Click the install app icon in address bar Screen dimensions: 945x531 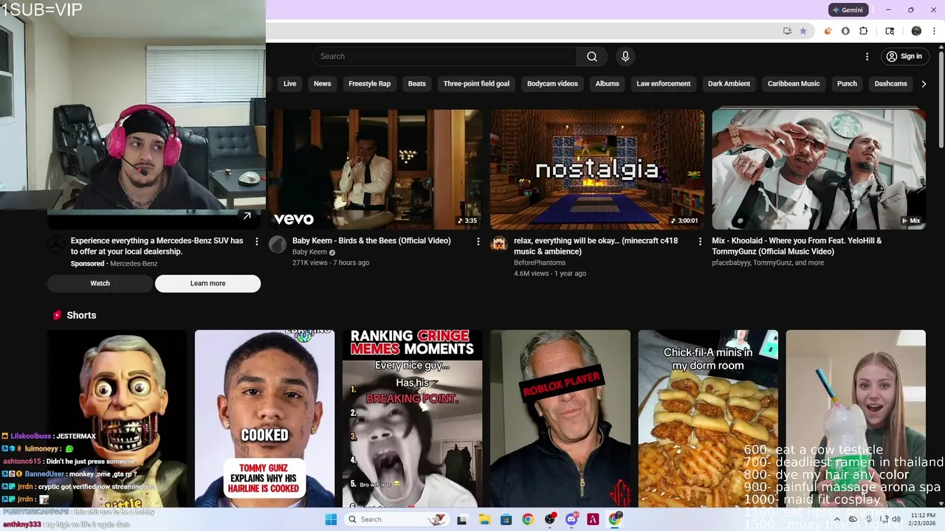787,31
